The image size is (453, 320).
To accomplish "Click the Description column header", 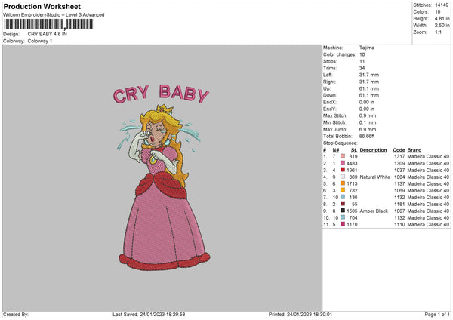I will (373, 150).
